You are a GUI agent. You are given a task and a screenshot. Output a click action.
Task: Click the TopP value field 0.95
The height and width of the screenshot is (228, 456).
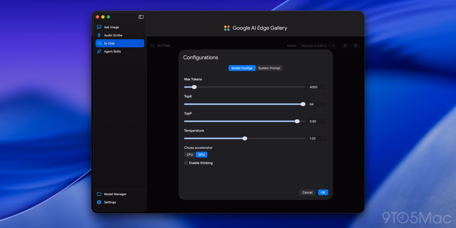[318, 121]
